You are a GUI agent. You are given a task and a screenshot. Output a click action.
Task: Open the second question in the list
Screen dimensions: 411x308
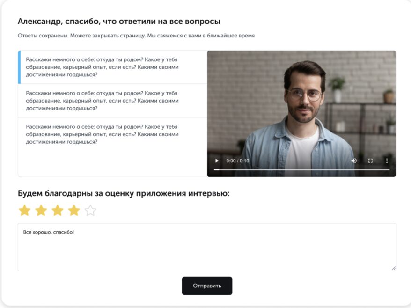pyautogui.click(x=113, y=101)
